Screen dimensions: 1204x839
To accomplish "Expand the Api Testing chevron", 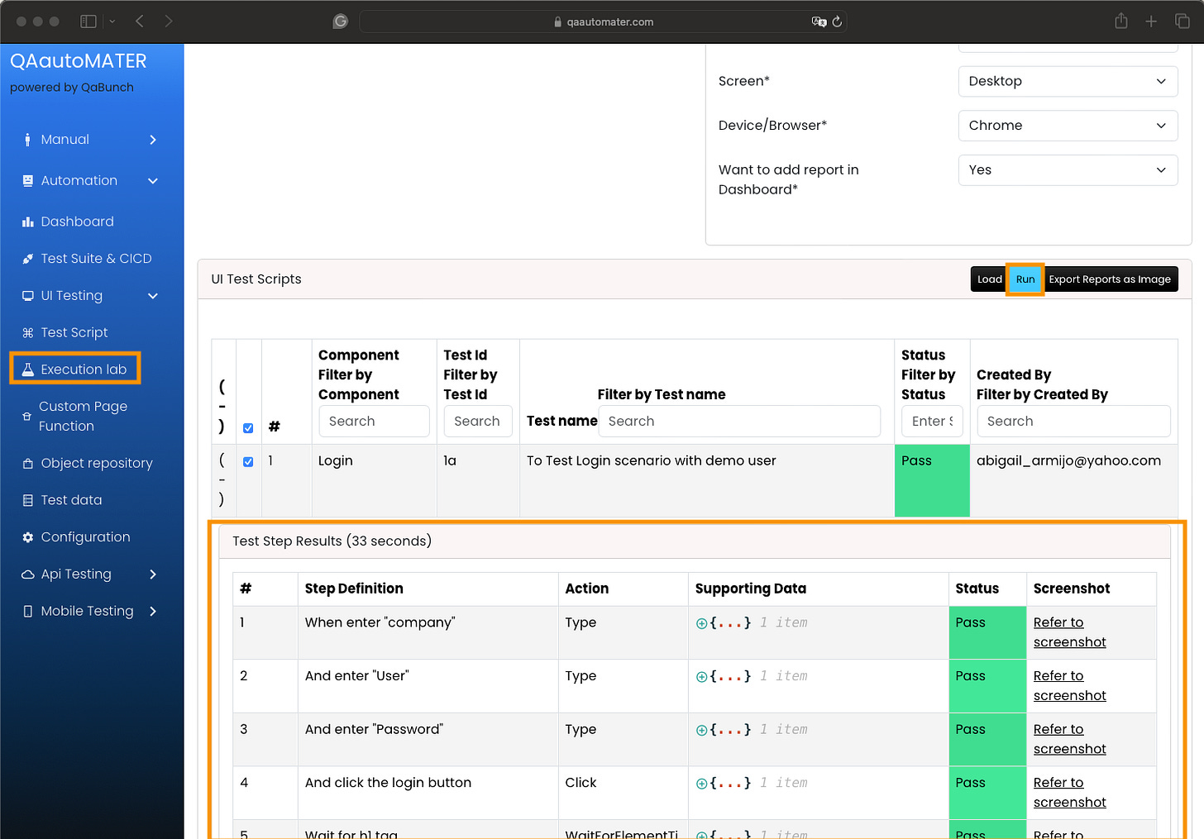I will point(153,574).
